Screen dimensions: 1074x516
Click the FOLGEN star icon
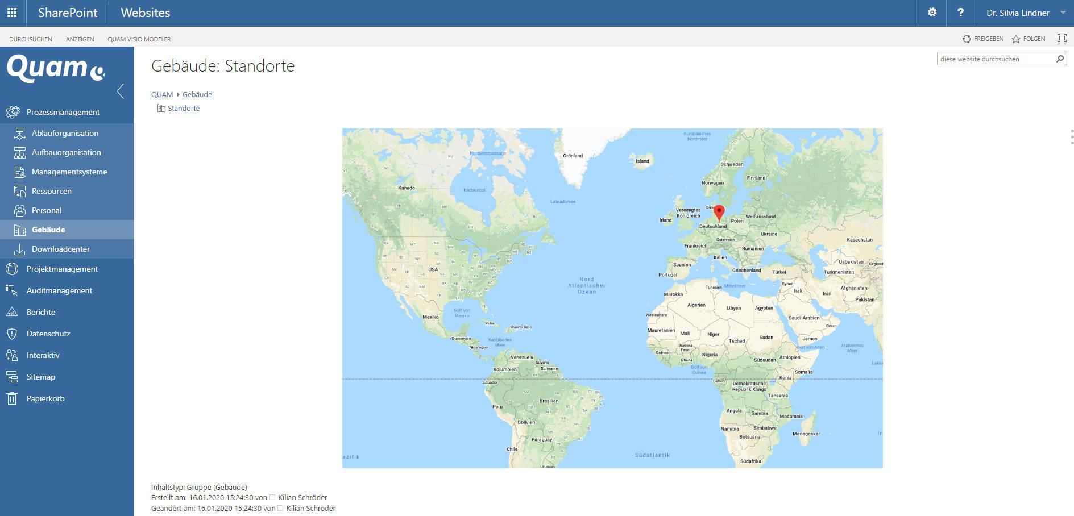(1016, 39)
